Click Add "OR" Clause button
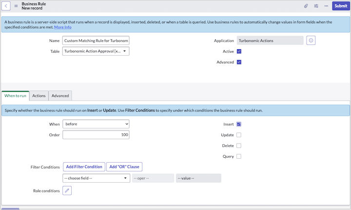 (124, 167)
